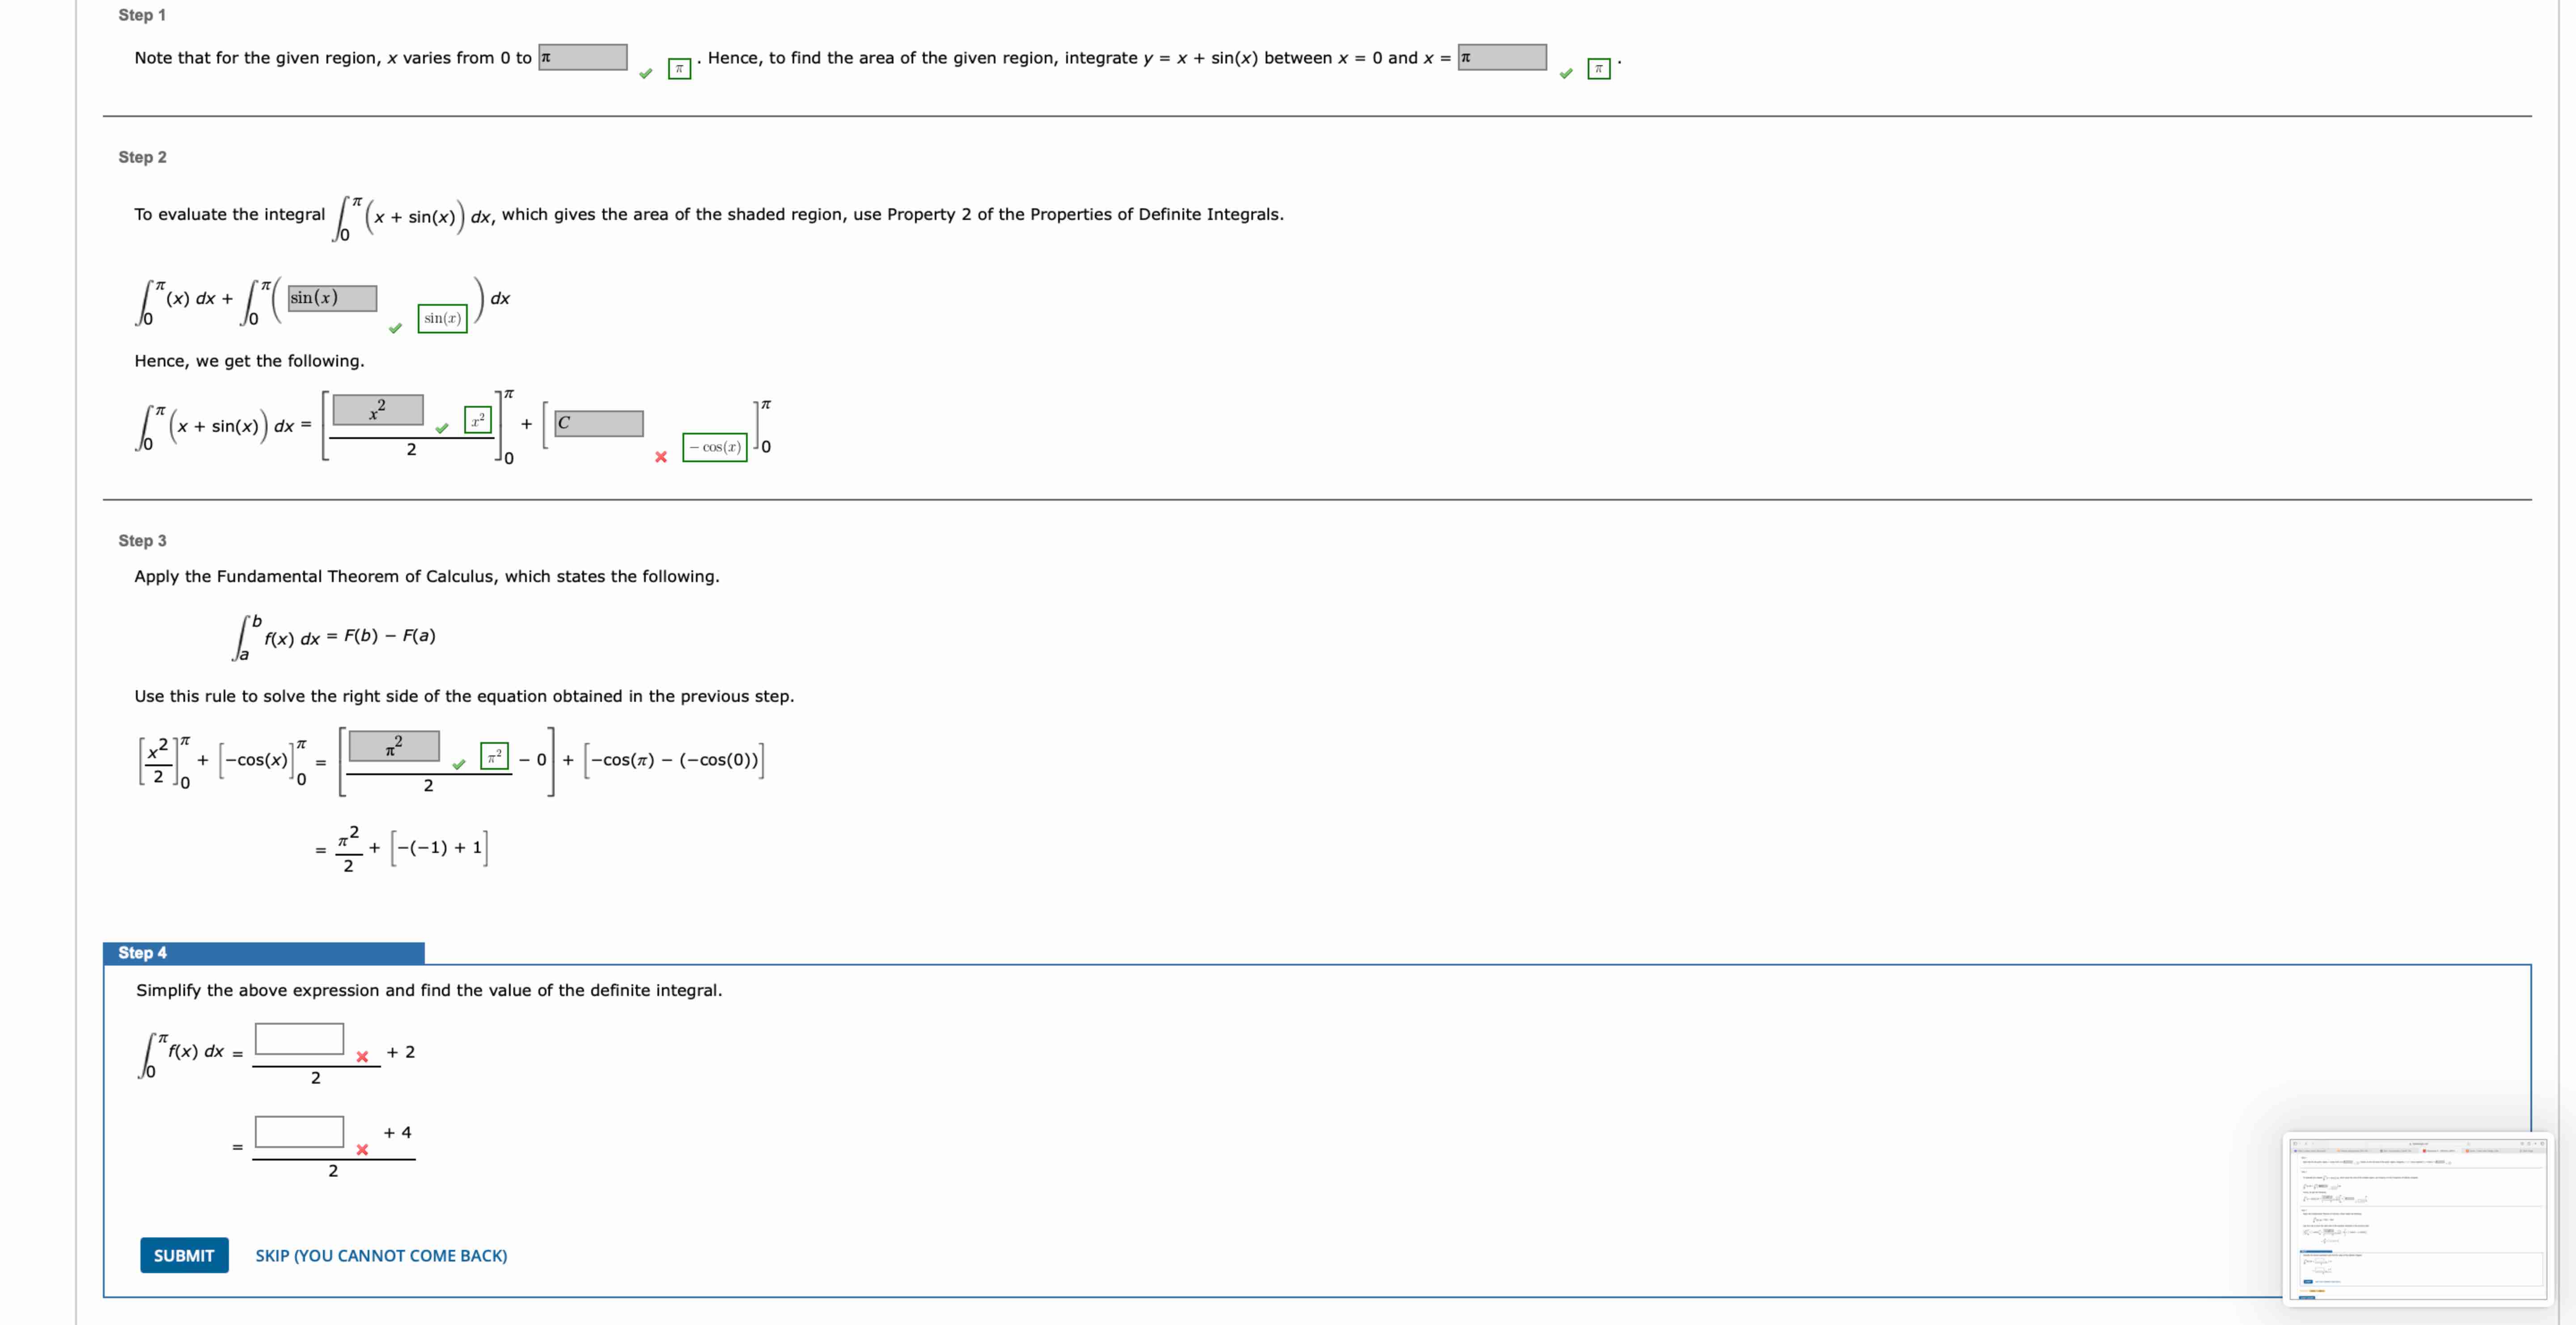The height and width of the screenshot is (1325, 2576).
Task: Click the Step 4 header bar
Action: pyautogui.click(x=260, y=953)
